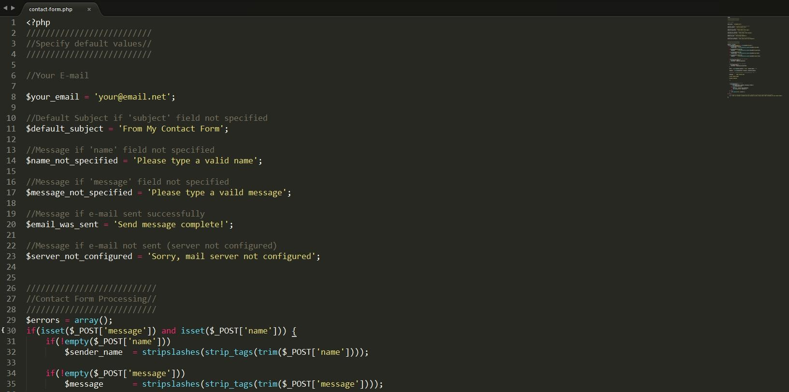Click the 'Sorry, mail server not configured' string
This screenshot has width=789, height=392.
coord(231,256)
